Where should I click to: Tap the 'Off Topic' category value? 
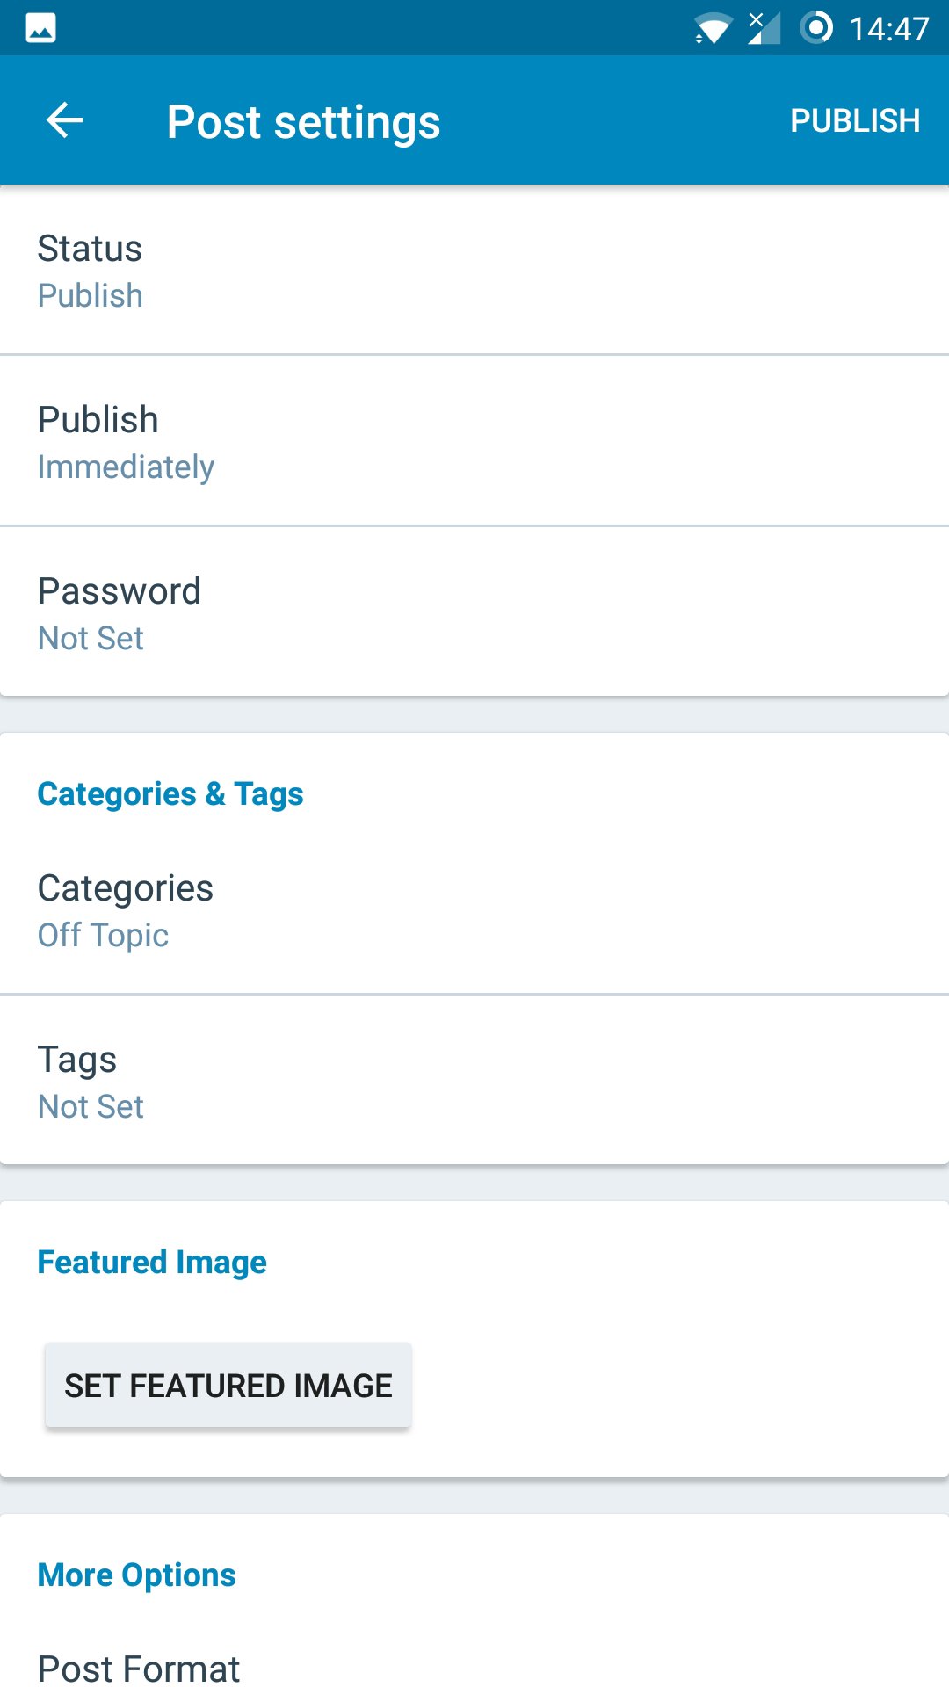click(x=103, y=936)
